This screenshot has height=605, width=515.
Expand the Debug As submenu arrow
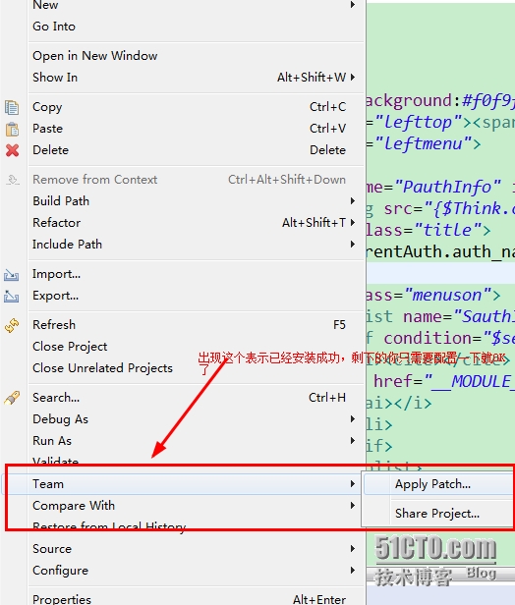click(x=353, y=419)
